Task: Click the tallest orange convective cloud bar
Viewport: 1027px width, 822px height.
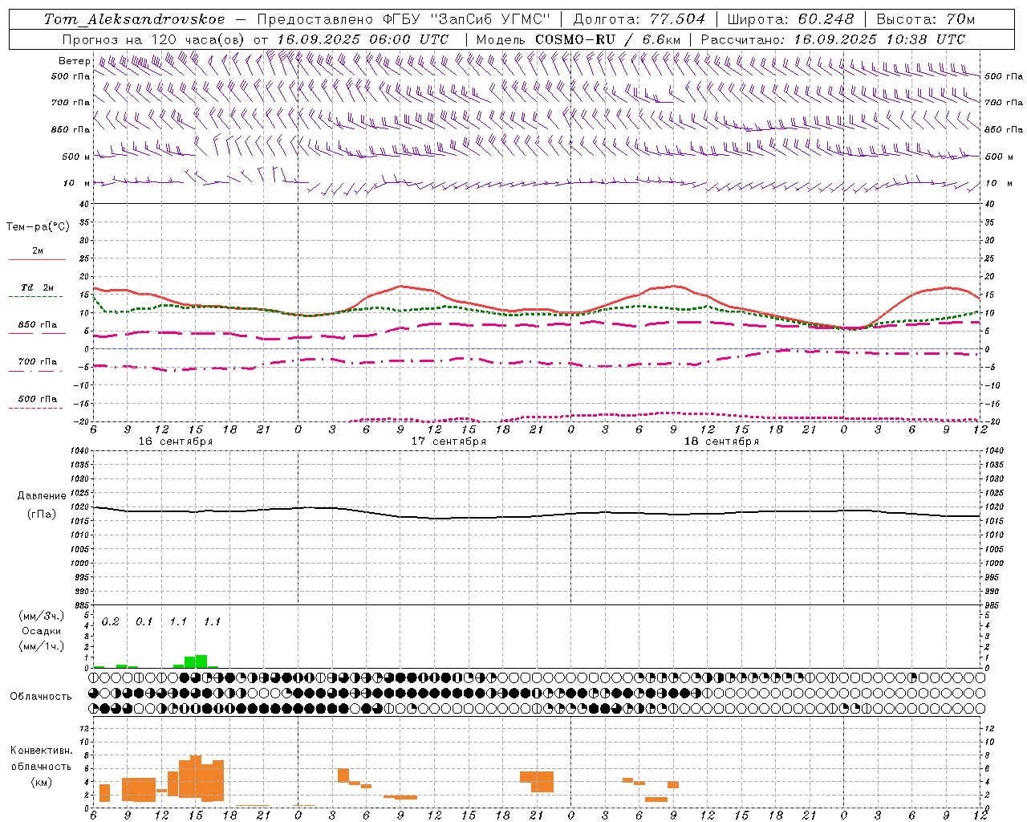Action: tap(196, 776)
